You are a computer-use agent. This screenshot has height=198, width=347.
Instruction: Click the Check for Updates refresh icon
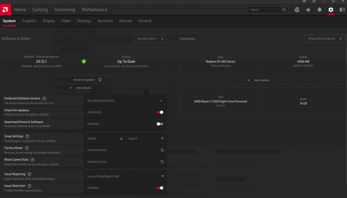(100, 80)
